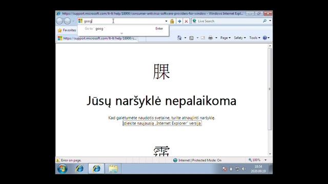This screenshot has height=184, width=328.
Task: Click the page scrollbar up arrow
Action: (x=270, y=45)
